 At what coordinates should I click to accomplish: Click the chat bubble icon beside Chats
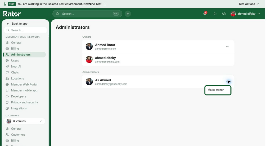[x=7, y=73]
